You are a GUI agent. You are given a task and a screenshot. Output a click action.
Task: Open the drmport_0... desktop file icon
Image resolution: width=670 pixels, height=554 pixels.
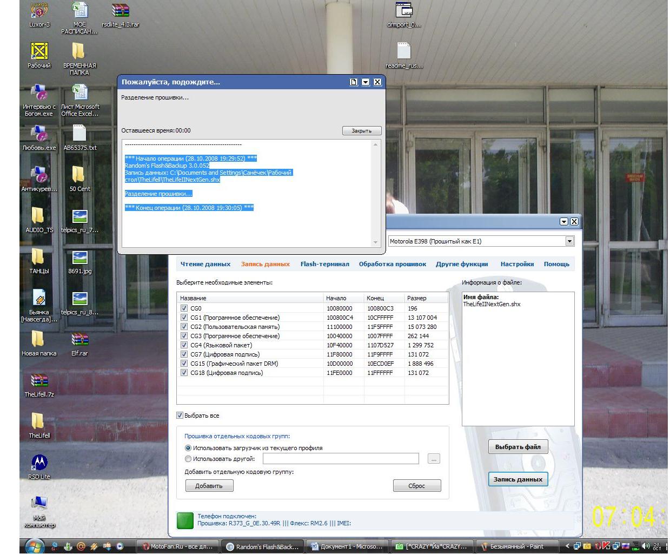coord(404,15)
